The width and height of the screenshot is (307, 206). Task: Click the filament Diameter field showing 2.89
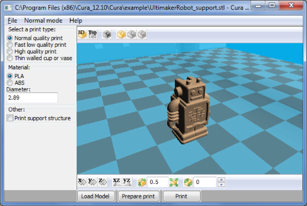pyautogui.click(x=32, y=98)
